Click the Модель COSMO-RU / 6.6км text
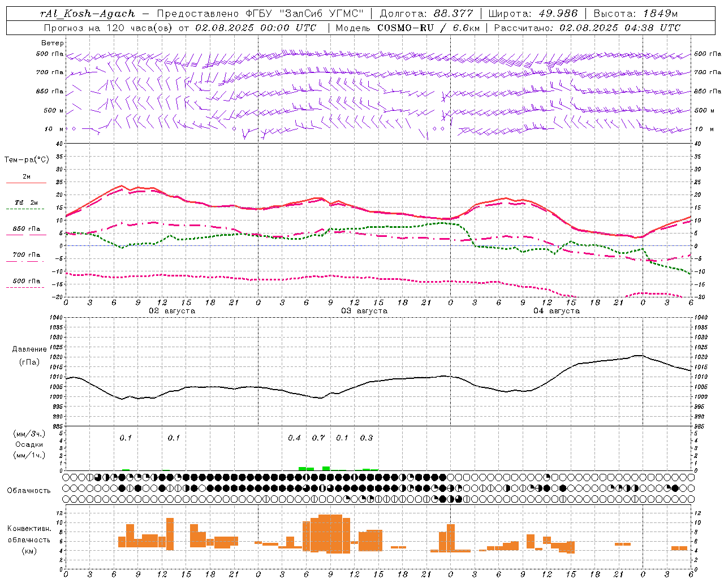724x579 pixels. 408,28
